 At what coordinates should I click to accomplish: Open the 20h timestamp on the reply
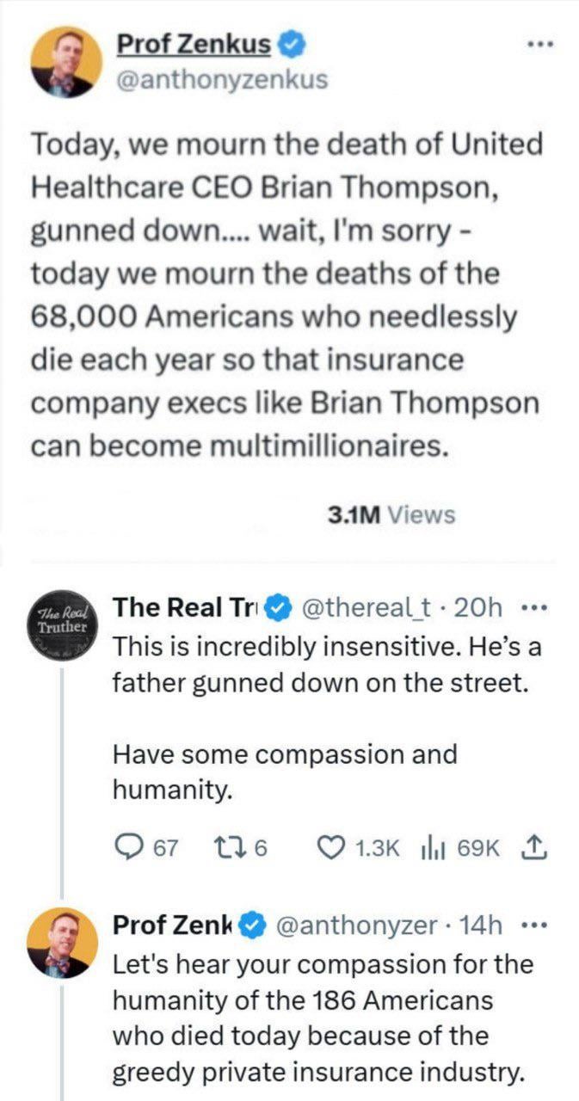(x=480, y=608)
